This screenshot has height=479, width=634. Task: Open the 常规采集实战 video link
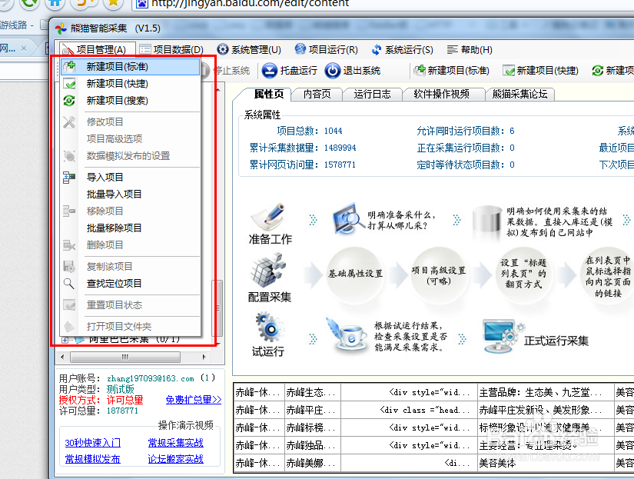point(175,443)
